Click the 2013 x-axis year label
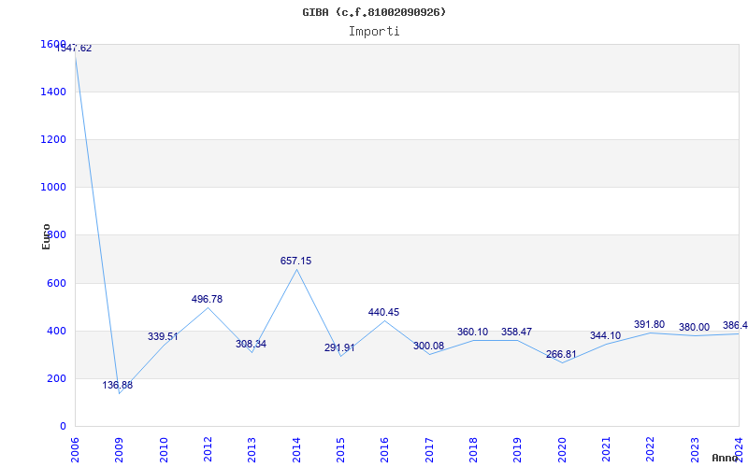The width and height of the screenshot is (748, 467). (252, 449)
